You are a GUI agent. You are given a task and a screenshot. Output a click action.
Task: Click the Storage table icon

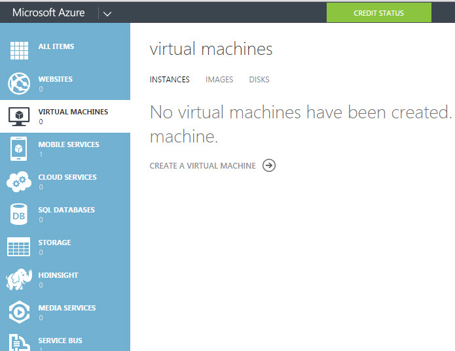18,246
